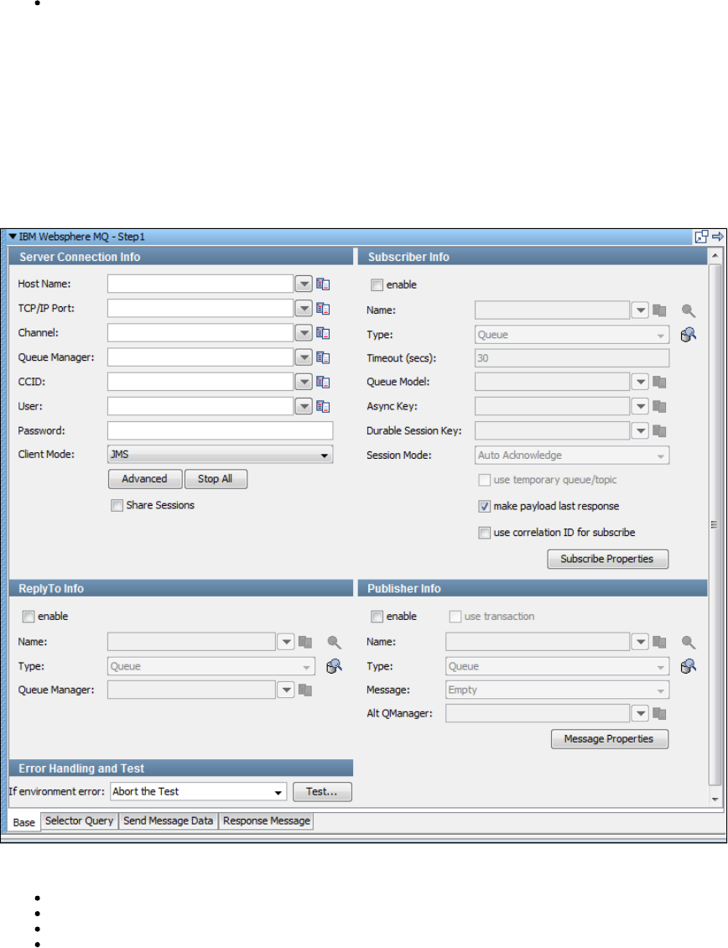Image resolution: width=728 pixels, height=948 pixels.
Task: Click browse icon next to Subscriber Type
Action: click(x=688, y=335)
